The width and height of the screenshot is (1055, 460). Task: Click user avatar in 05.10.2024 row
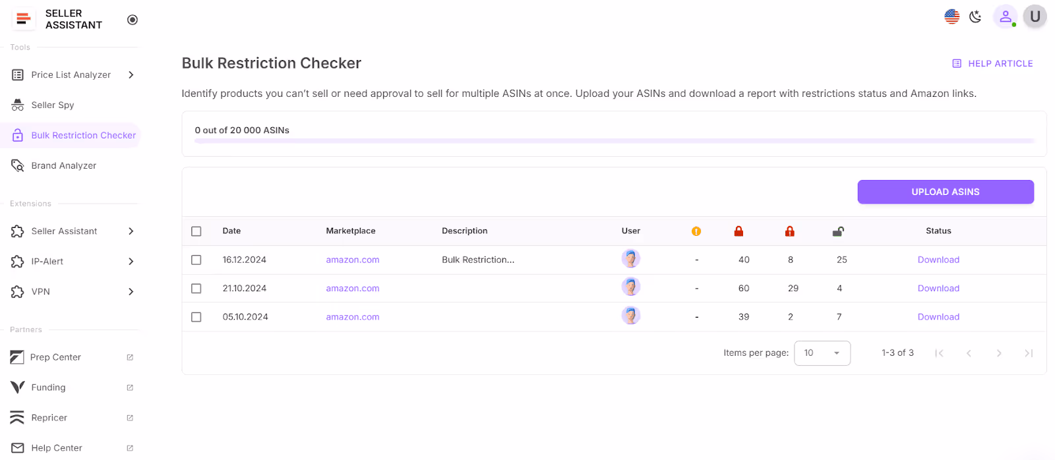pos(631,316)
